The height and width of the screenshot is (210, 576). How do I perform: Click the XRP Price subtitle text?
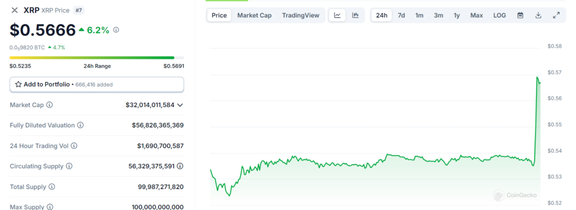[56, 10]
